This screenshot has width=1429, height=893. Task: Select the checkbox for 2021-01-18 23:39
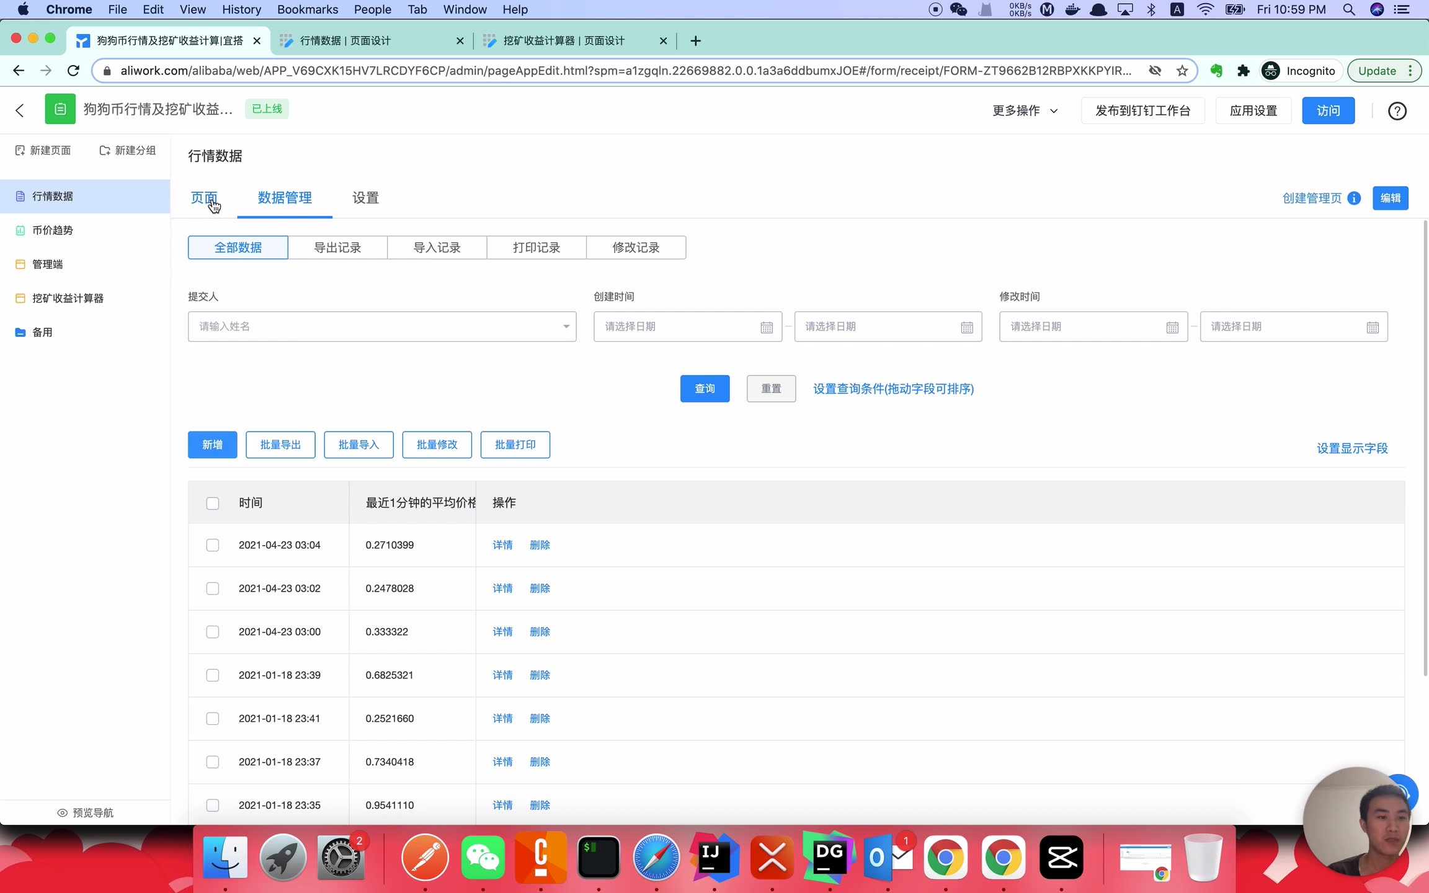(213, 675)
